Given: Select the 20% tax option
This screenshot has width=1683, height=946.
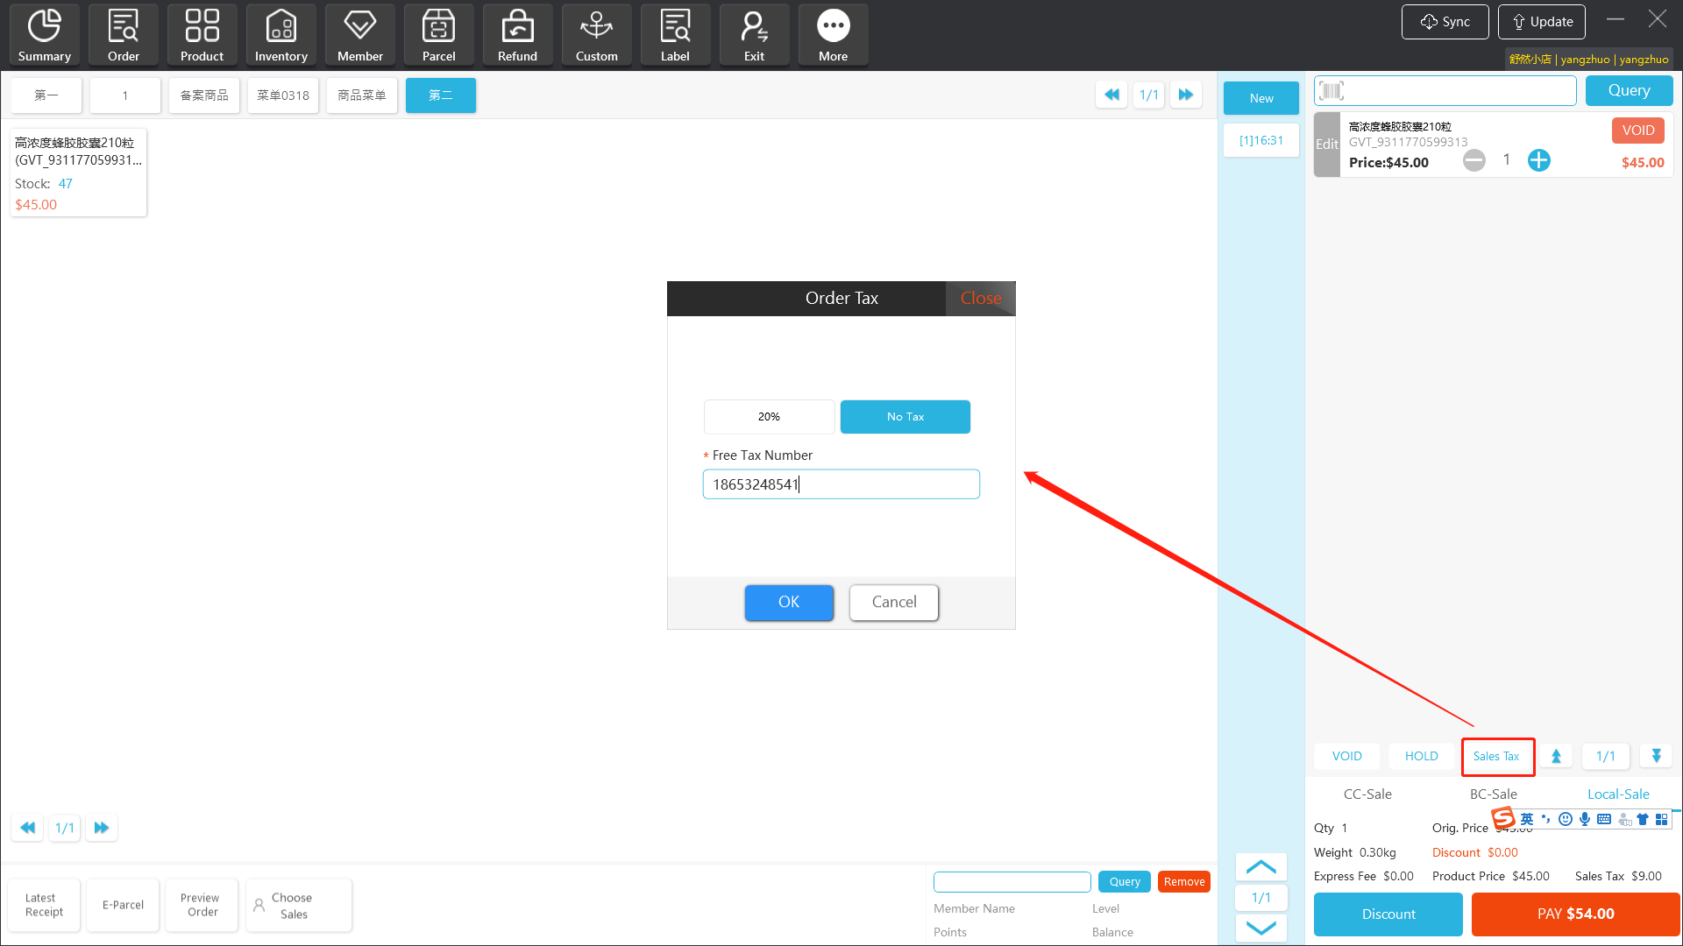Looking at the screenshot, I should point(769,417).
